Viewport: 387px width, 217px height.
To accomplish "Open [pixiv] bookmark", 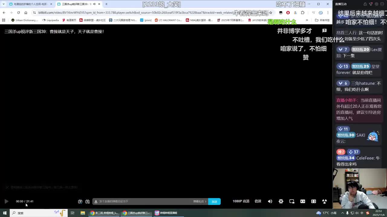I will (x=146, y=20).
